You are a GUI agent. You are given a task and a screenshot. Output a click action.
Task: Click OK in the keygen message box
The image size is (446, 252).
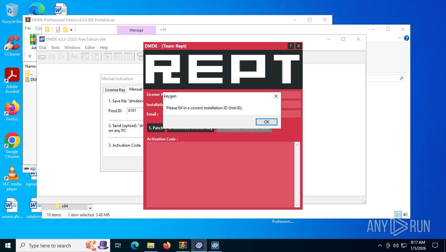pos(266,122)
